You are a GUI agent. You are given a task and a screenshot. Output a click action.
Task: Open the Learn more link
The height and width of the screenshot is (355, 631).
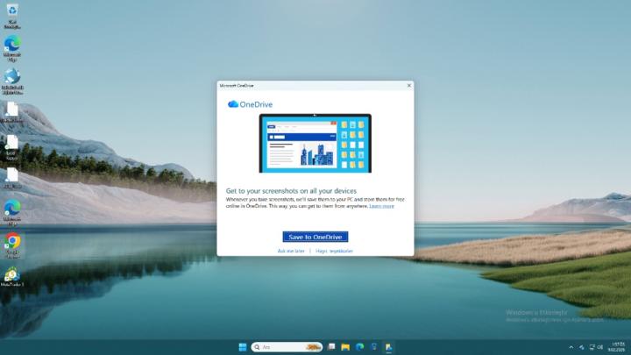(x=381, y=206)
